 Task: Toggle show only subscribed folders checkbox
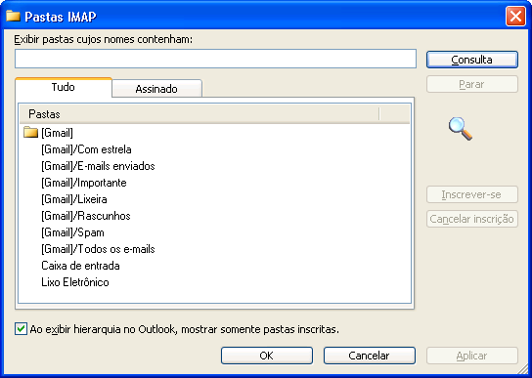21,329
